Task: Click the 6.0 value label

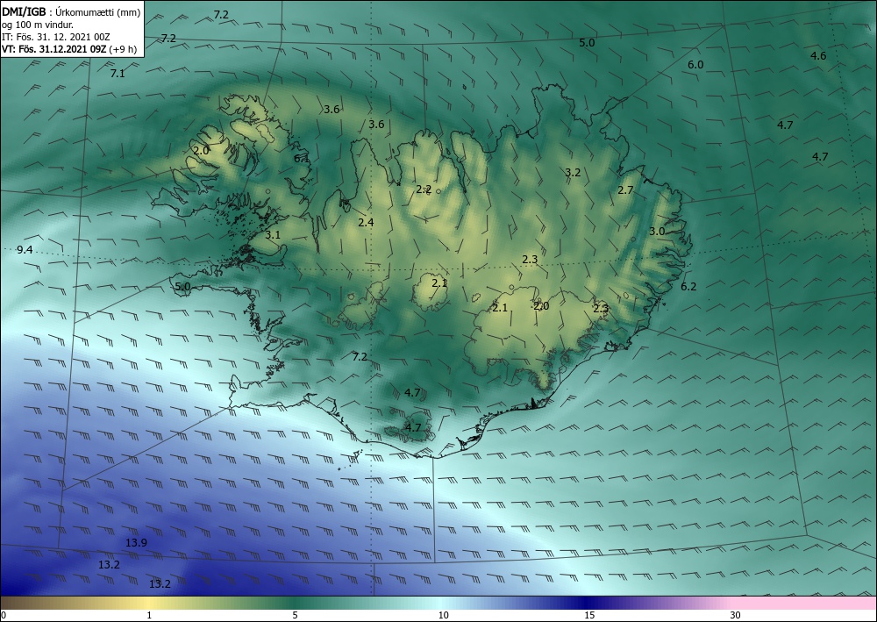Action: pyautogui.click(x=695, y=65)
